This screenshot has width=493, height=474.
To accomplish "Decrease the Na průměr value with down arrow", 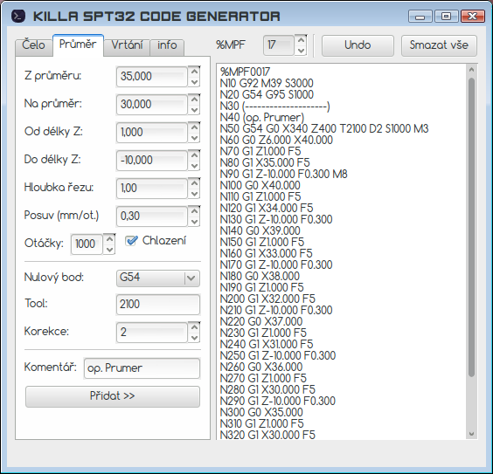I will [194, 110].
